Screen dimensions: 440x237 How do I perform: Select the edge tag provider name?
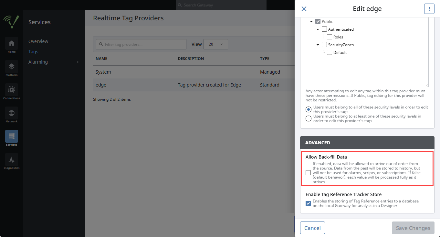pos(101,85)
